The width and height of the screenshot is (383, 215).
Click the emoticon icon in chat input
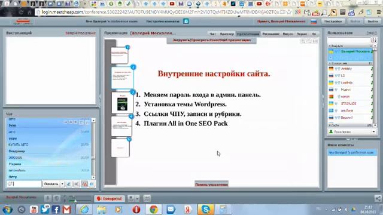(10, 184)
